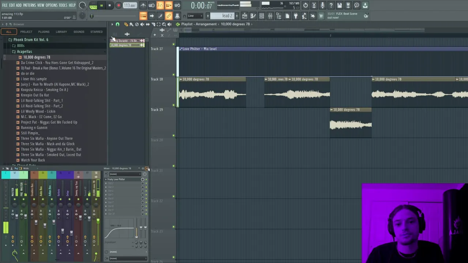Pause playback with the pause button
Screen dimensions: 468x263
pyautogui.click(x=101, y=5)
